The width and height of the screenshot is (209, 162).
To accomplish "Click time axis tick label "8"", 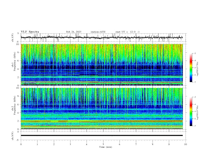I will tap(153, 144).
